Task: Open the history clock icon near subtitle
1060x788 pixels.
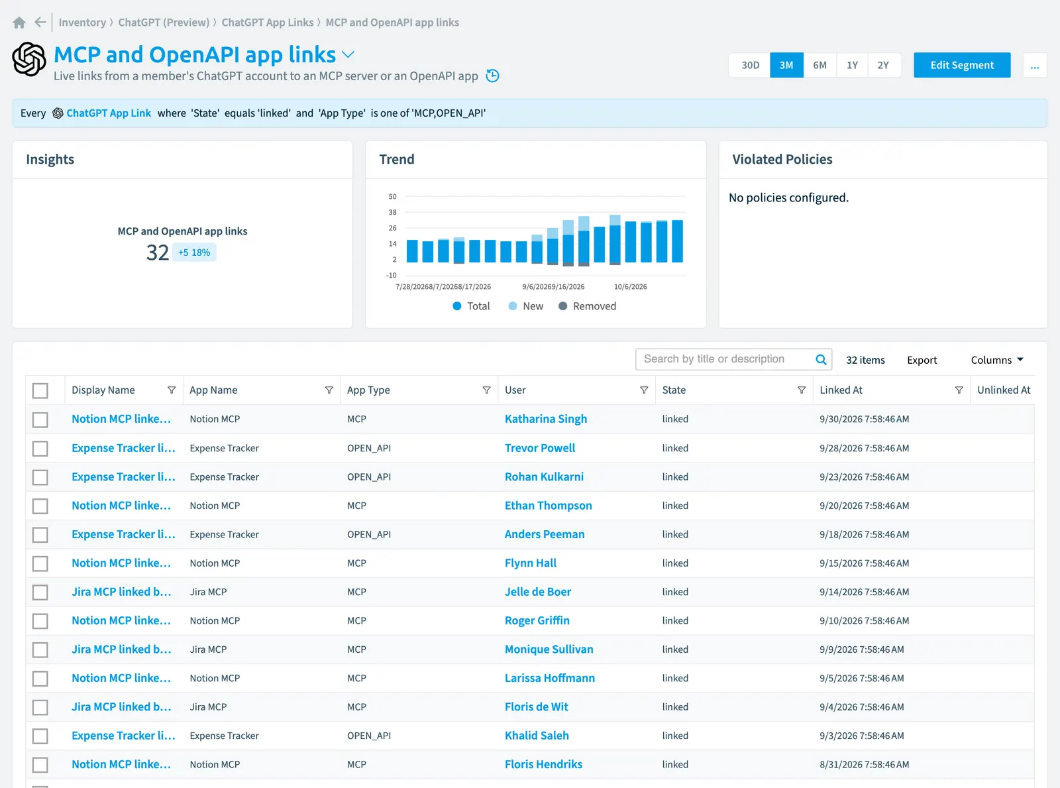Action: click(x=492, y=76)
